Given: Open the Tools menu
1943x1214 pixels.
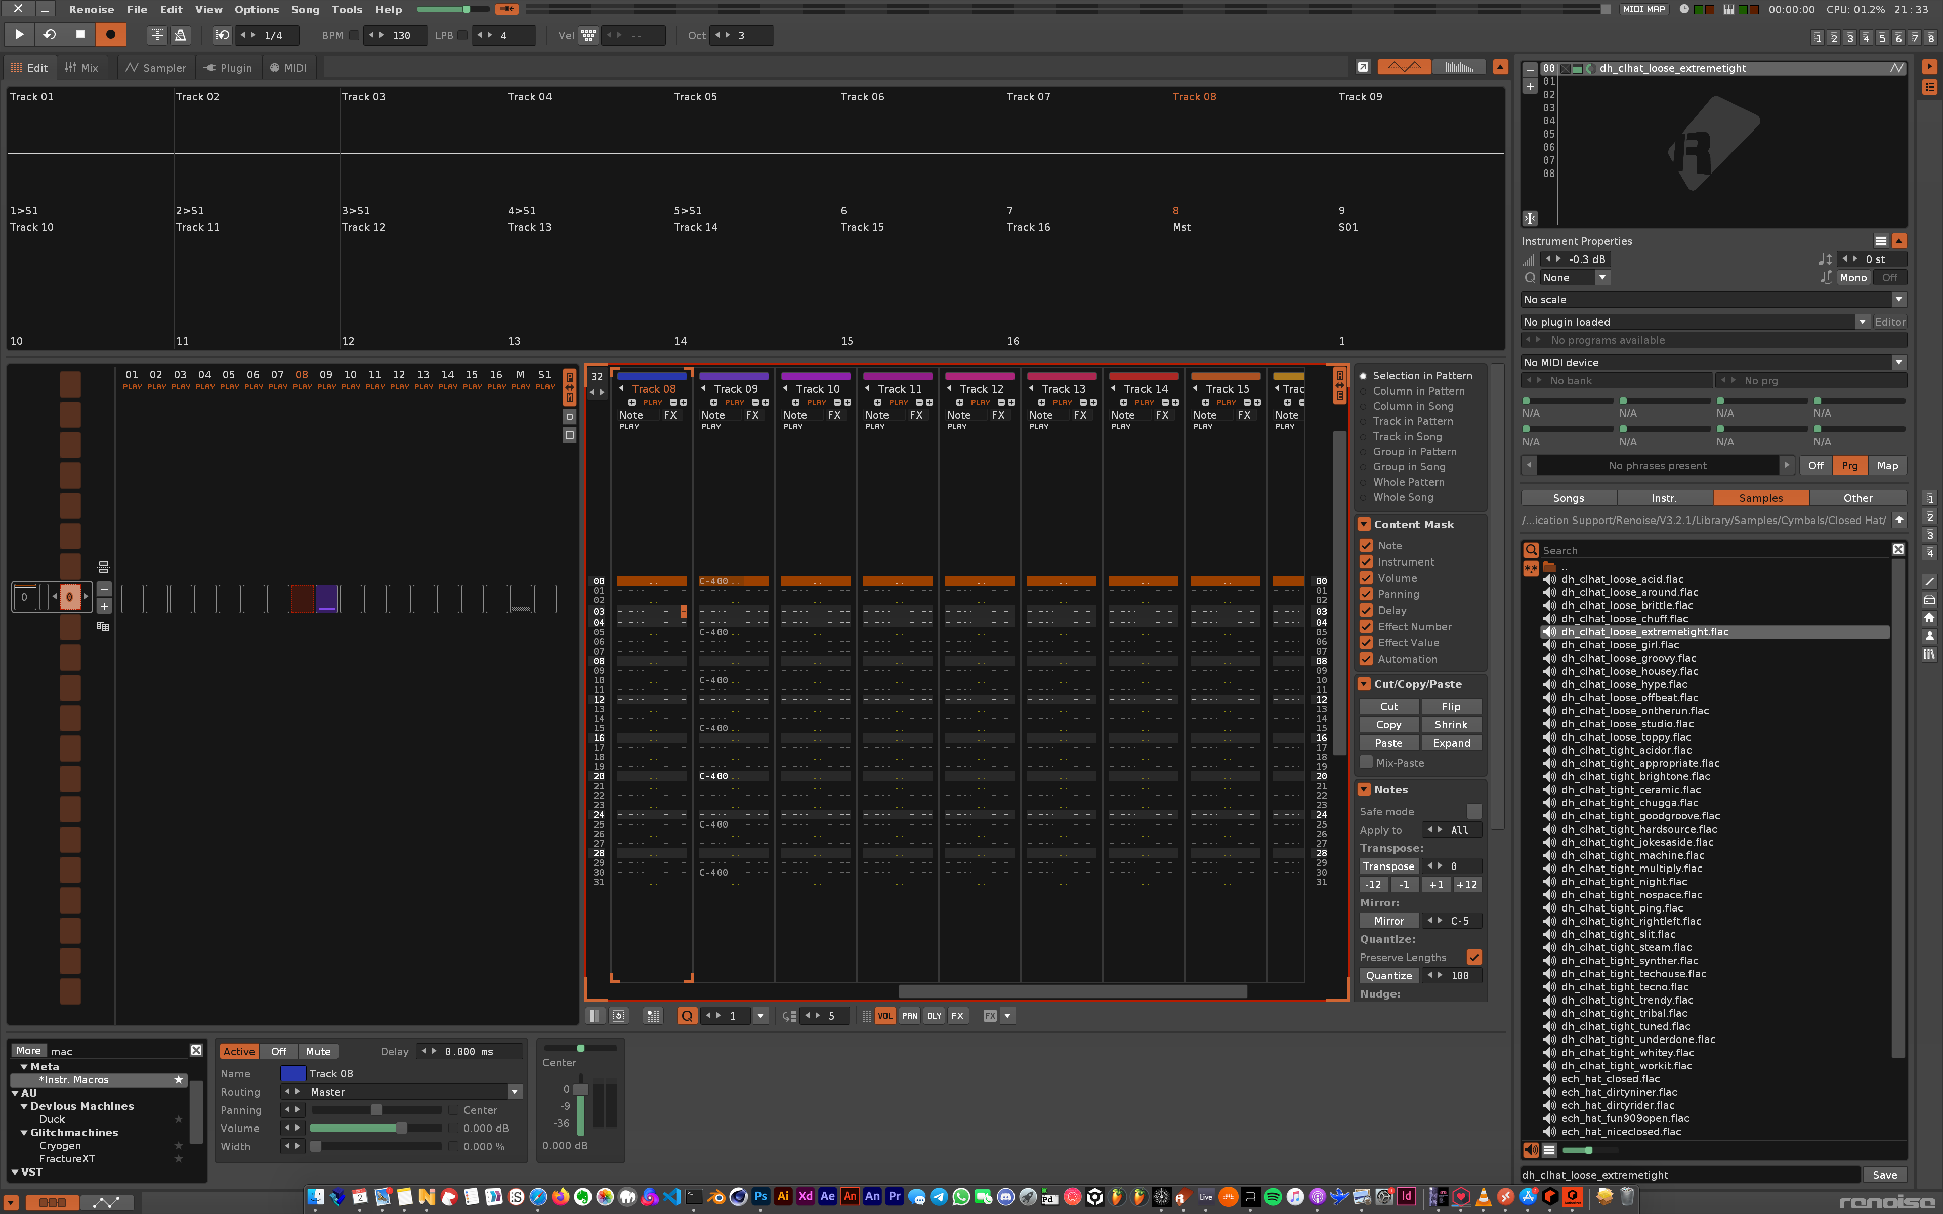Looking at the screenshot, I should click(347, 9).
